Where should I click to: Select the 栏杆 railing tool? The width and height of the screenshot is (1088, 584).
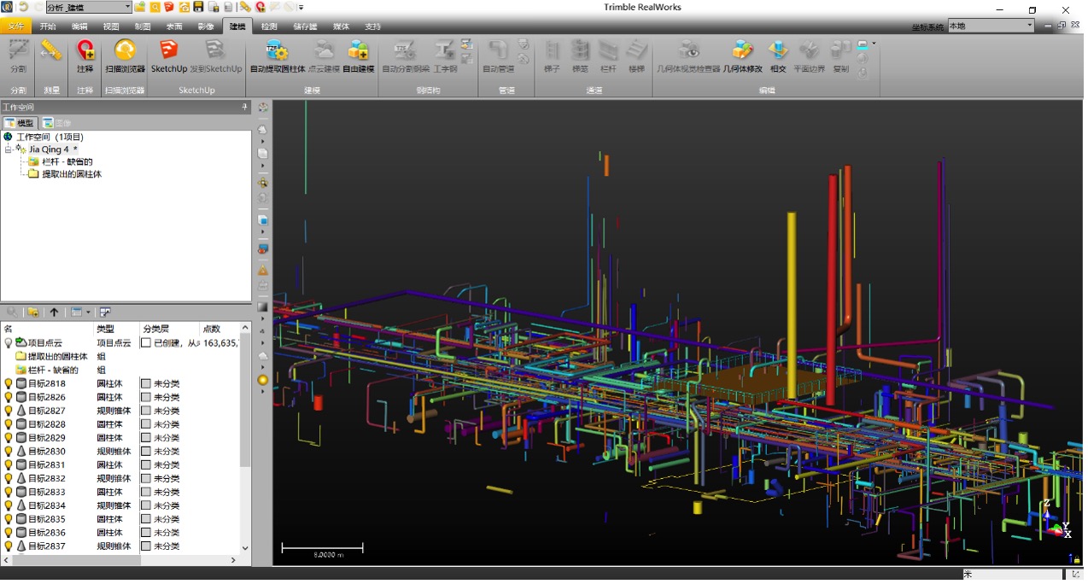click(x=608, y=56)
